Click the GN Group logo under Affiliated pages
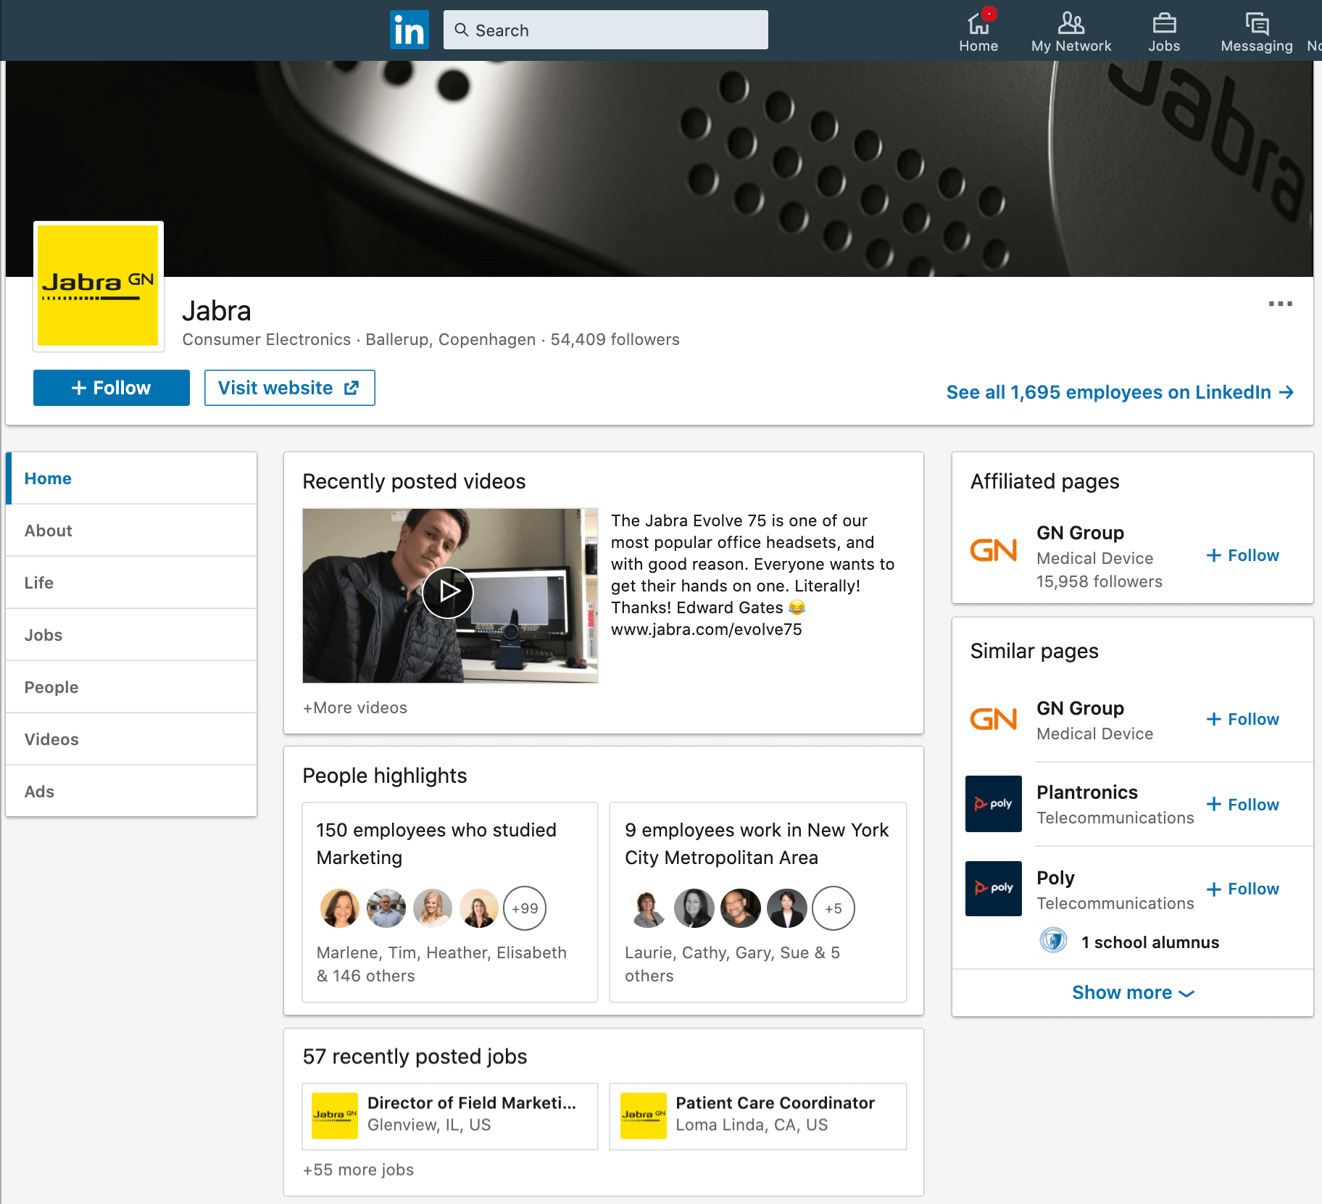1322x1204 pixels. (994, 551)
